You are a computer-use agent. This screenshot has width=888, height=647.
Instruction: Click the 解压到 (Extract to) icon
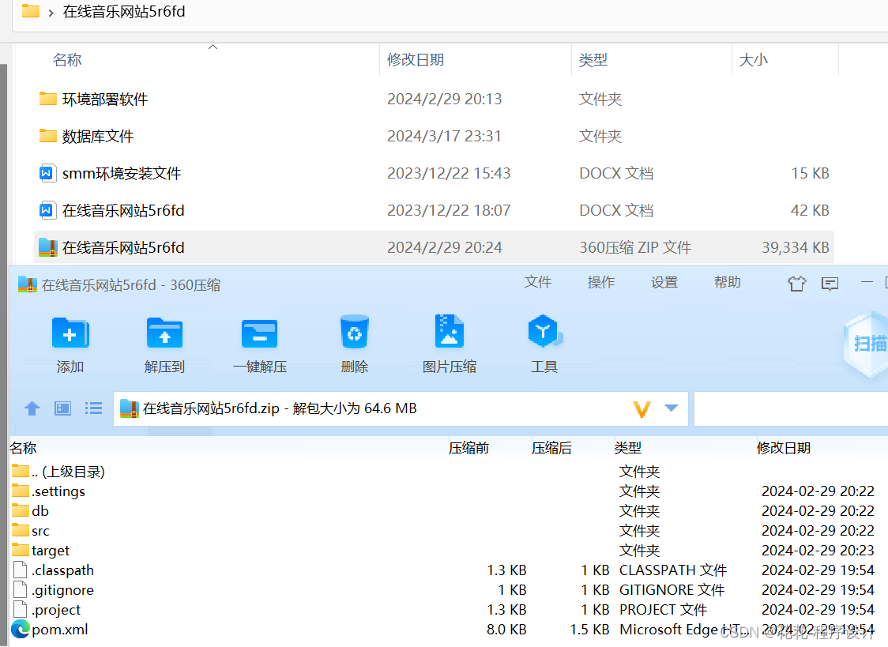(164, 333)
